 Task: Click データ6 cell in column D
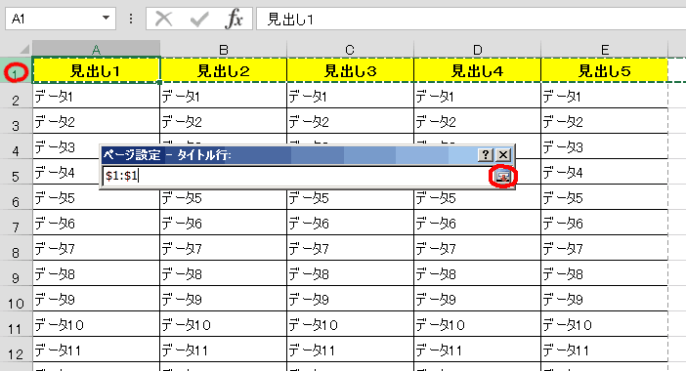pos(477,223)
